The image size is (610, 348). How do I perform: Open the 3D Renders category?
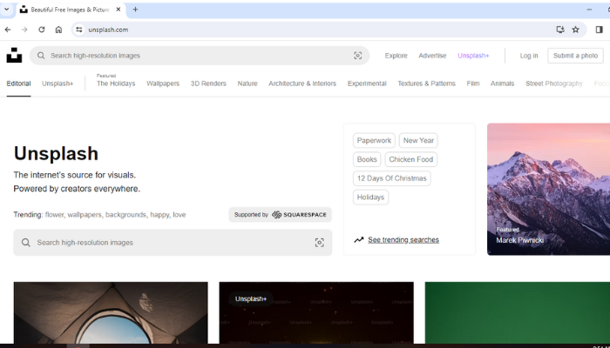[x=208, y=84]
